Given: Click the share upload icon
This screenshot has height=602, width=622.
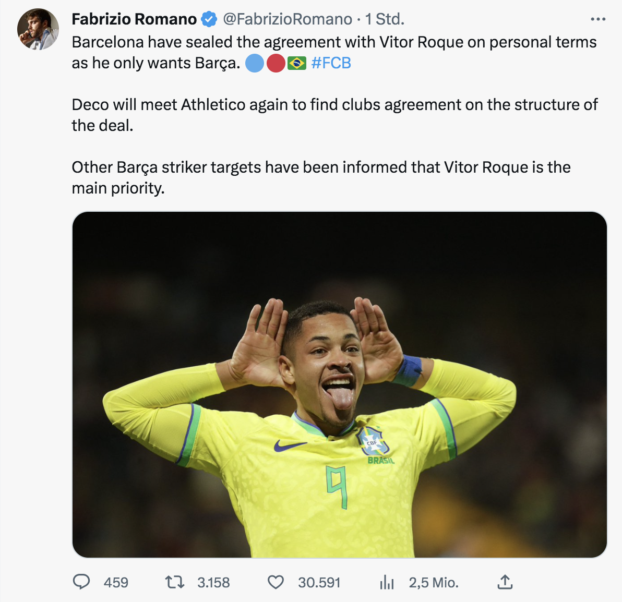Looking at the screenshot, I should (x=505, y=582).
